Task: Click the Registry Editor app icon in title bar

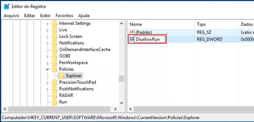Action: 6,6
